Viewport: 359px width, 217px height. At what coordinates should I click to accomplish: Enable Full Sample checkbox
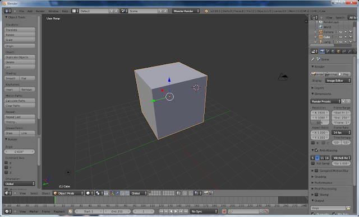[313, 163]
